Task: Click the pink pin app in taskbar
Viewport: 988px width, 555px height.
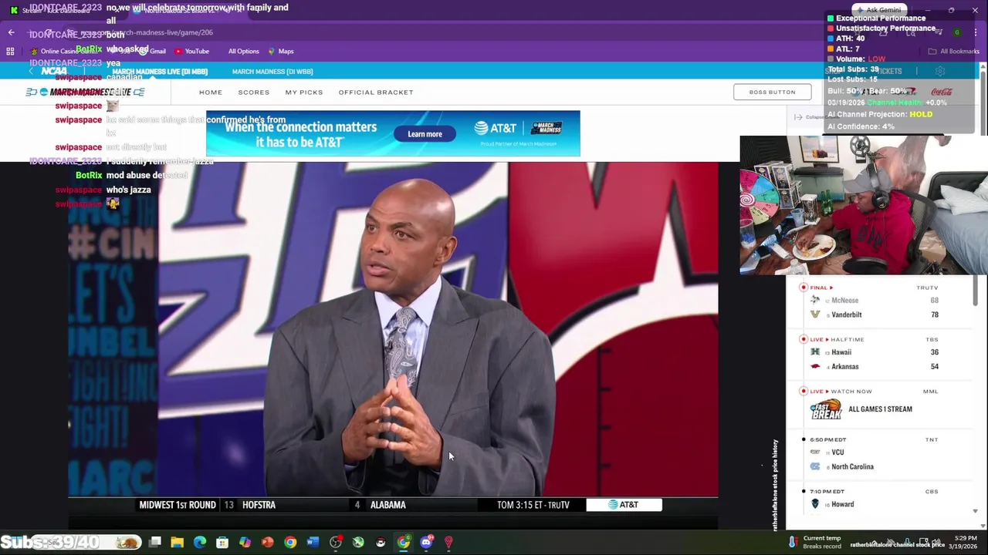Action: click(x=448, y=543)
